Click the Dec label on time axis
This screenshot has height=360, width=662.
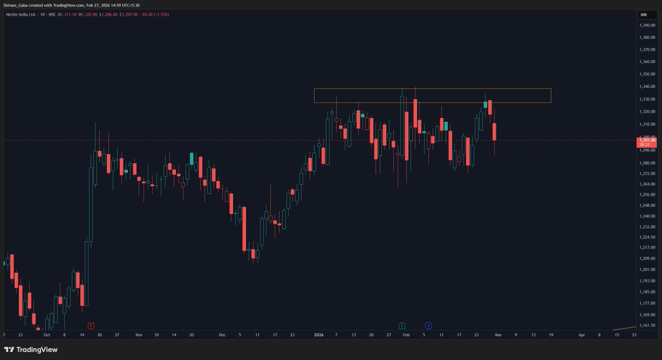pyautogui.click(x=222, y=335)
